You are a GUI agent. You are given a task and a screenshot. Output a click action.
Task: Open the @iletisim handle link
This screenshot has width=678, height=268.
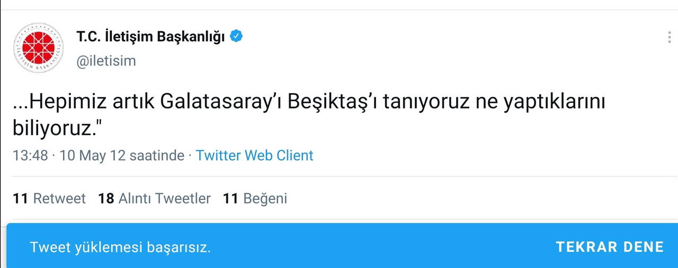106,61
